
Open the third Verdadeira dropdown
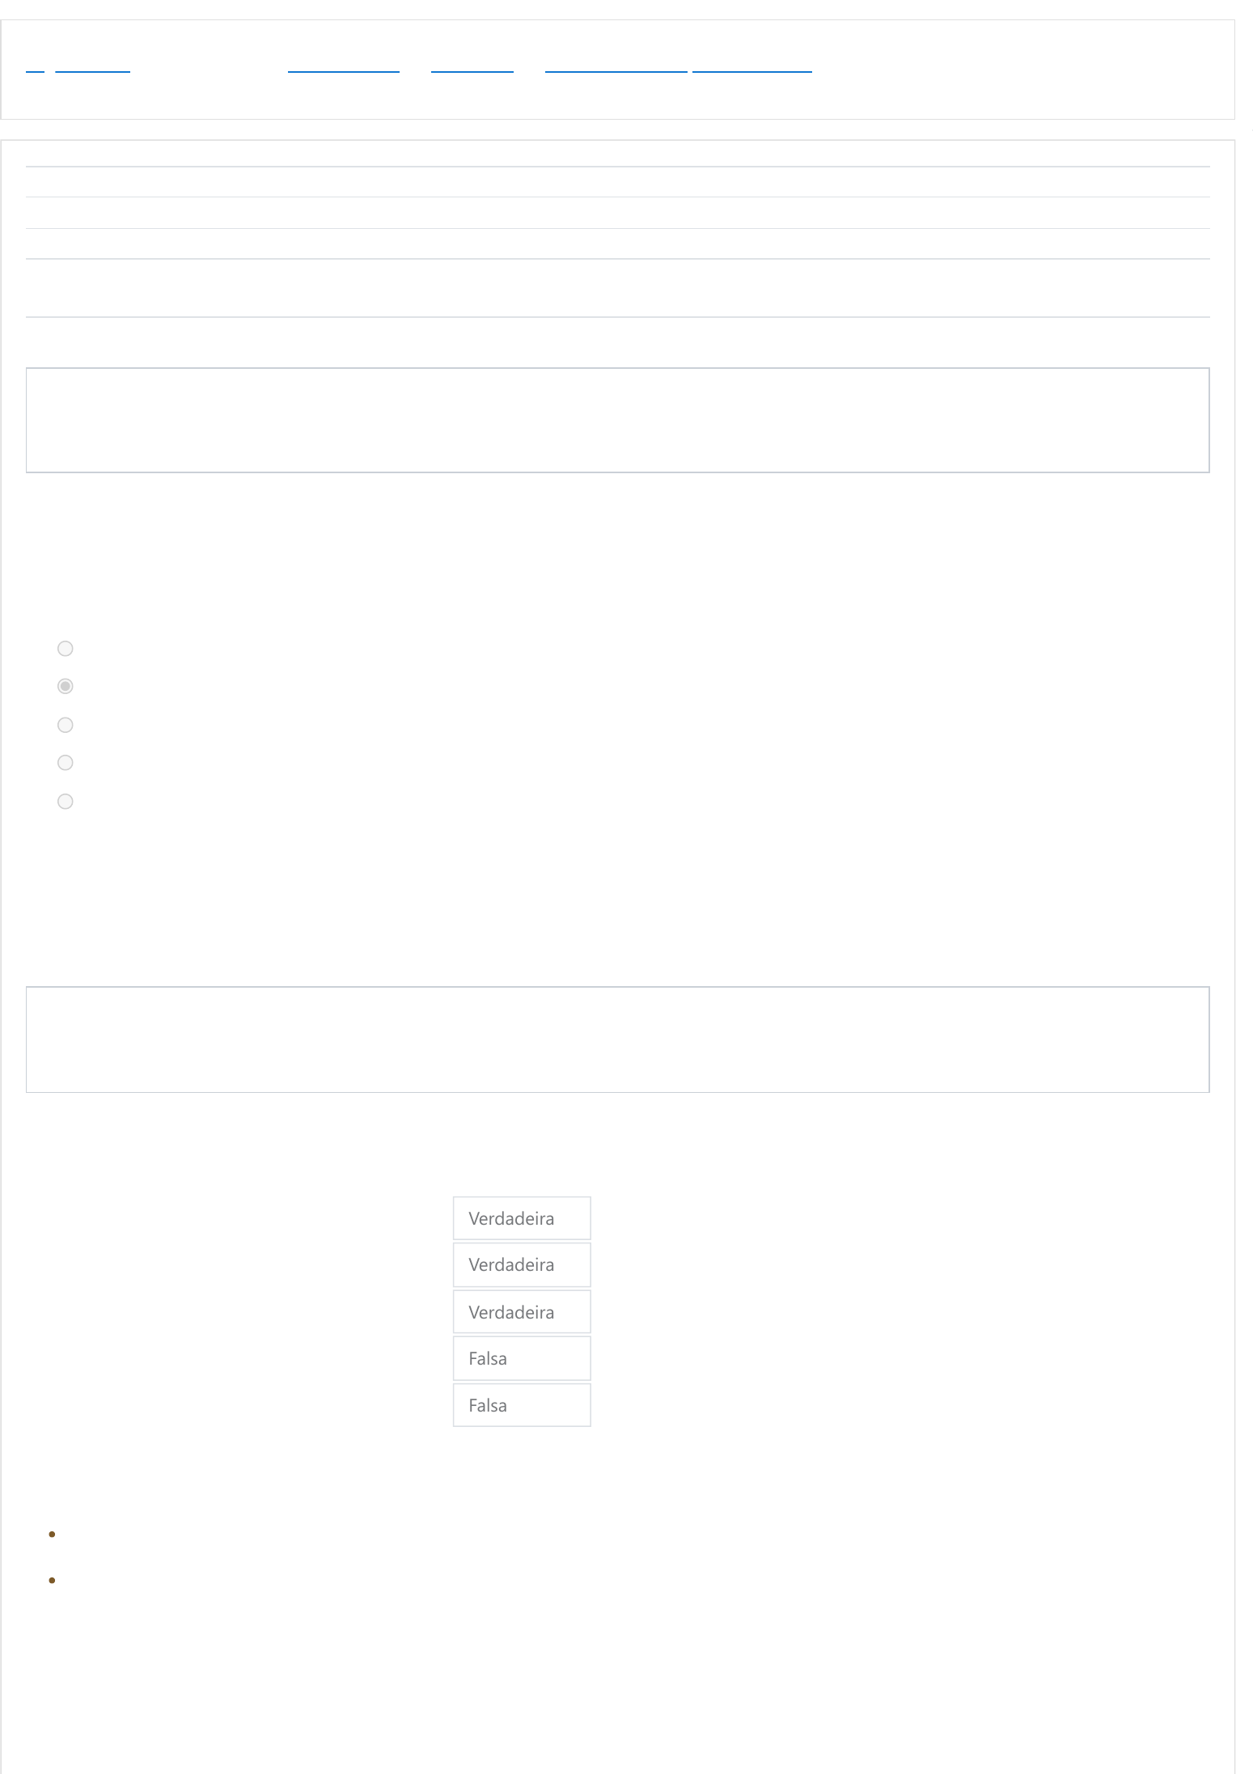[x=522, y=1311]
